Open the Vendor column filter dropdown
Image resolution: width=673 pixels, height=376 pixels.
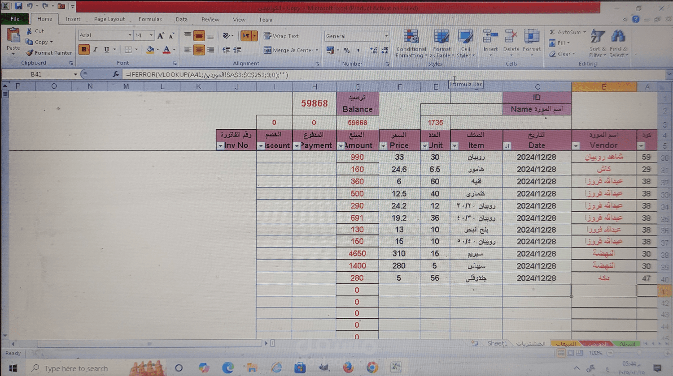[576, 146]
